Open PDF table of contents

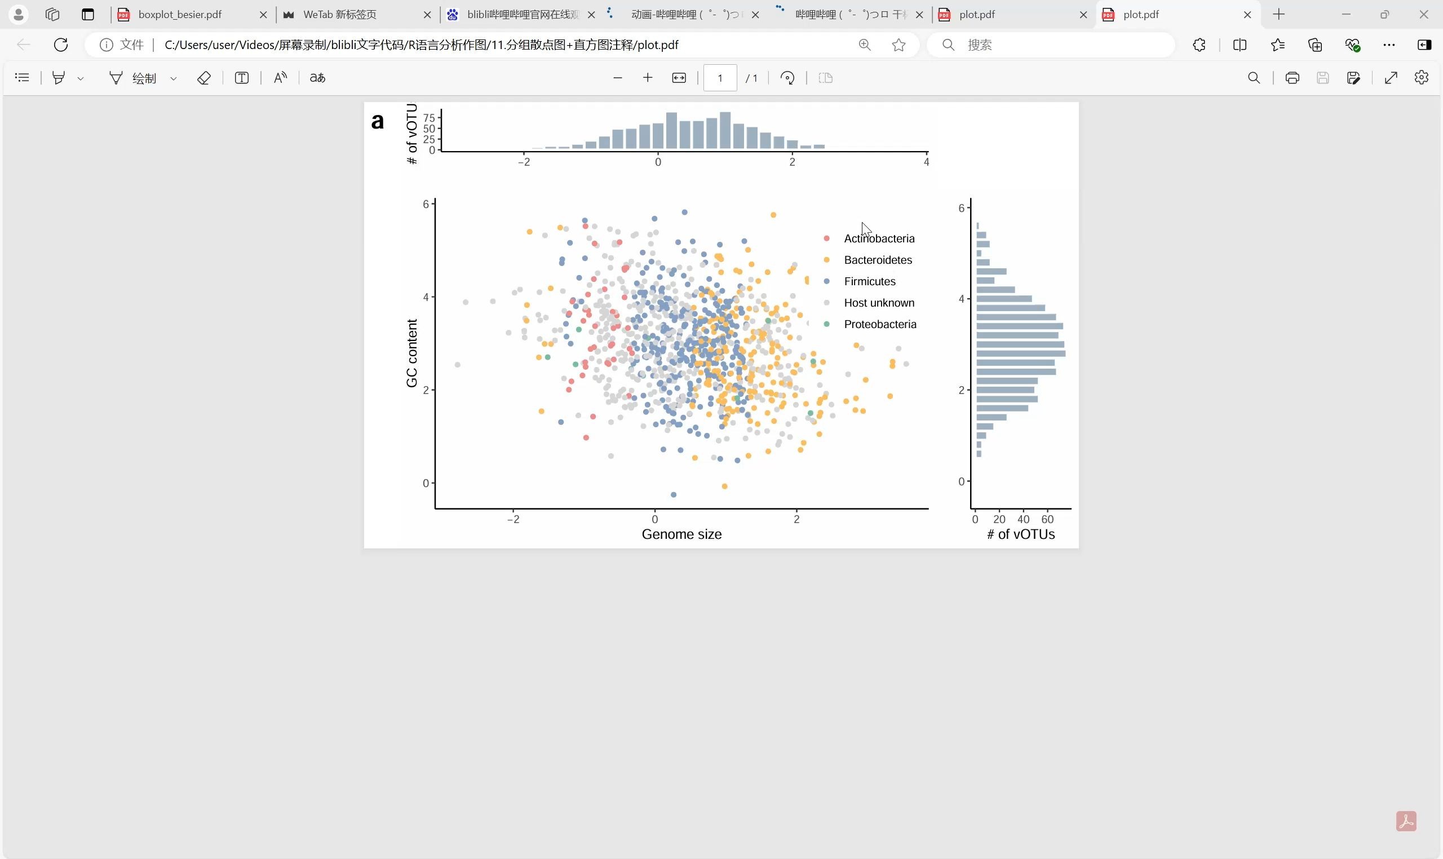click(22, 78)
